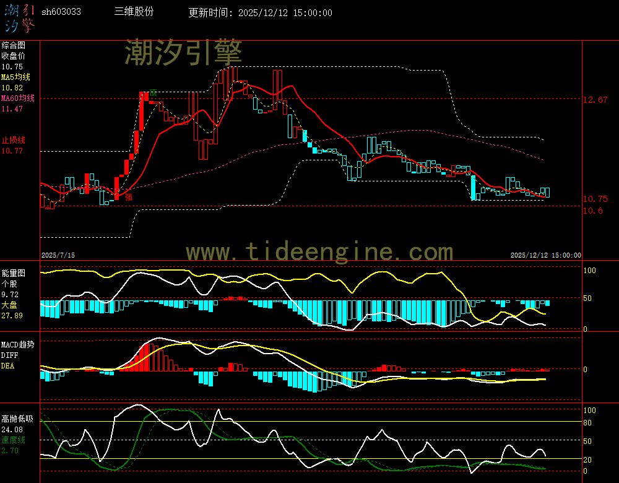The width and height of the screenshot is (619, 483).
Task: Select the 综合图 panel label
Action: click(13, 45)
